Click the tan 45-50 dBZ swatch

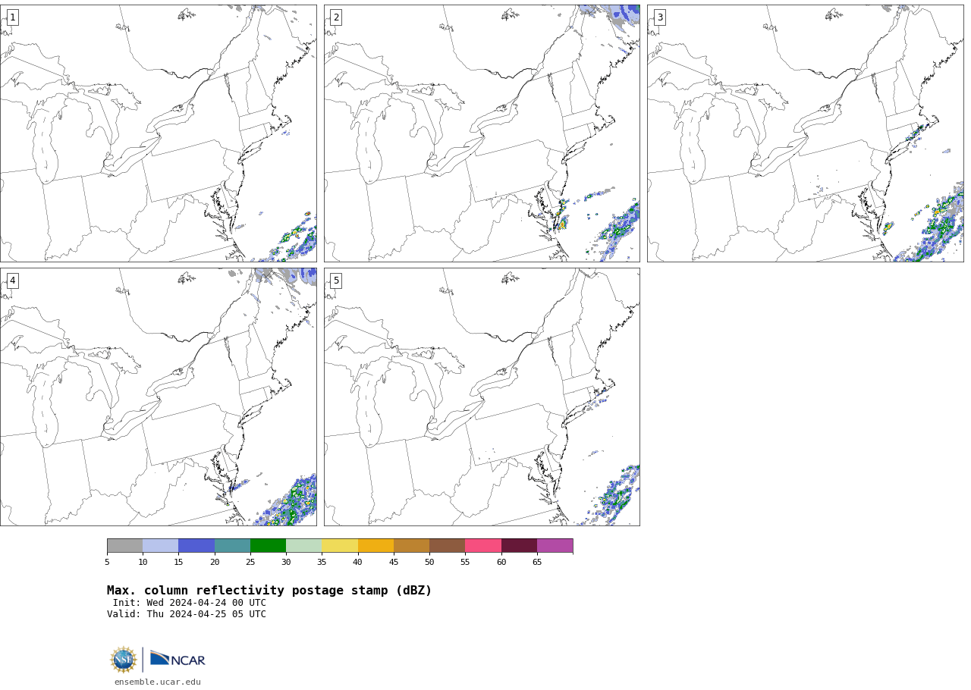(411, 546)
